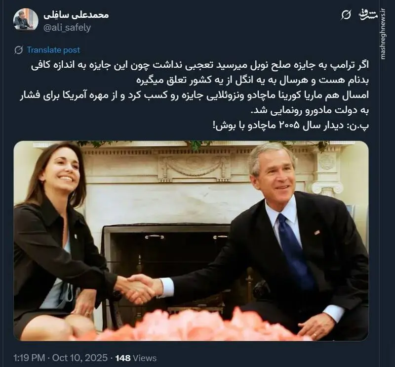Open the tweet author's profile avatar

point(26,21)
